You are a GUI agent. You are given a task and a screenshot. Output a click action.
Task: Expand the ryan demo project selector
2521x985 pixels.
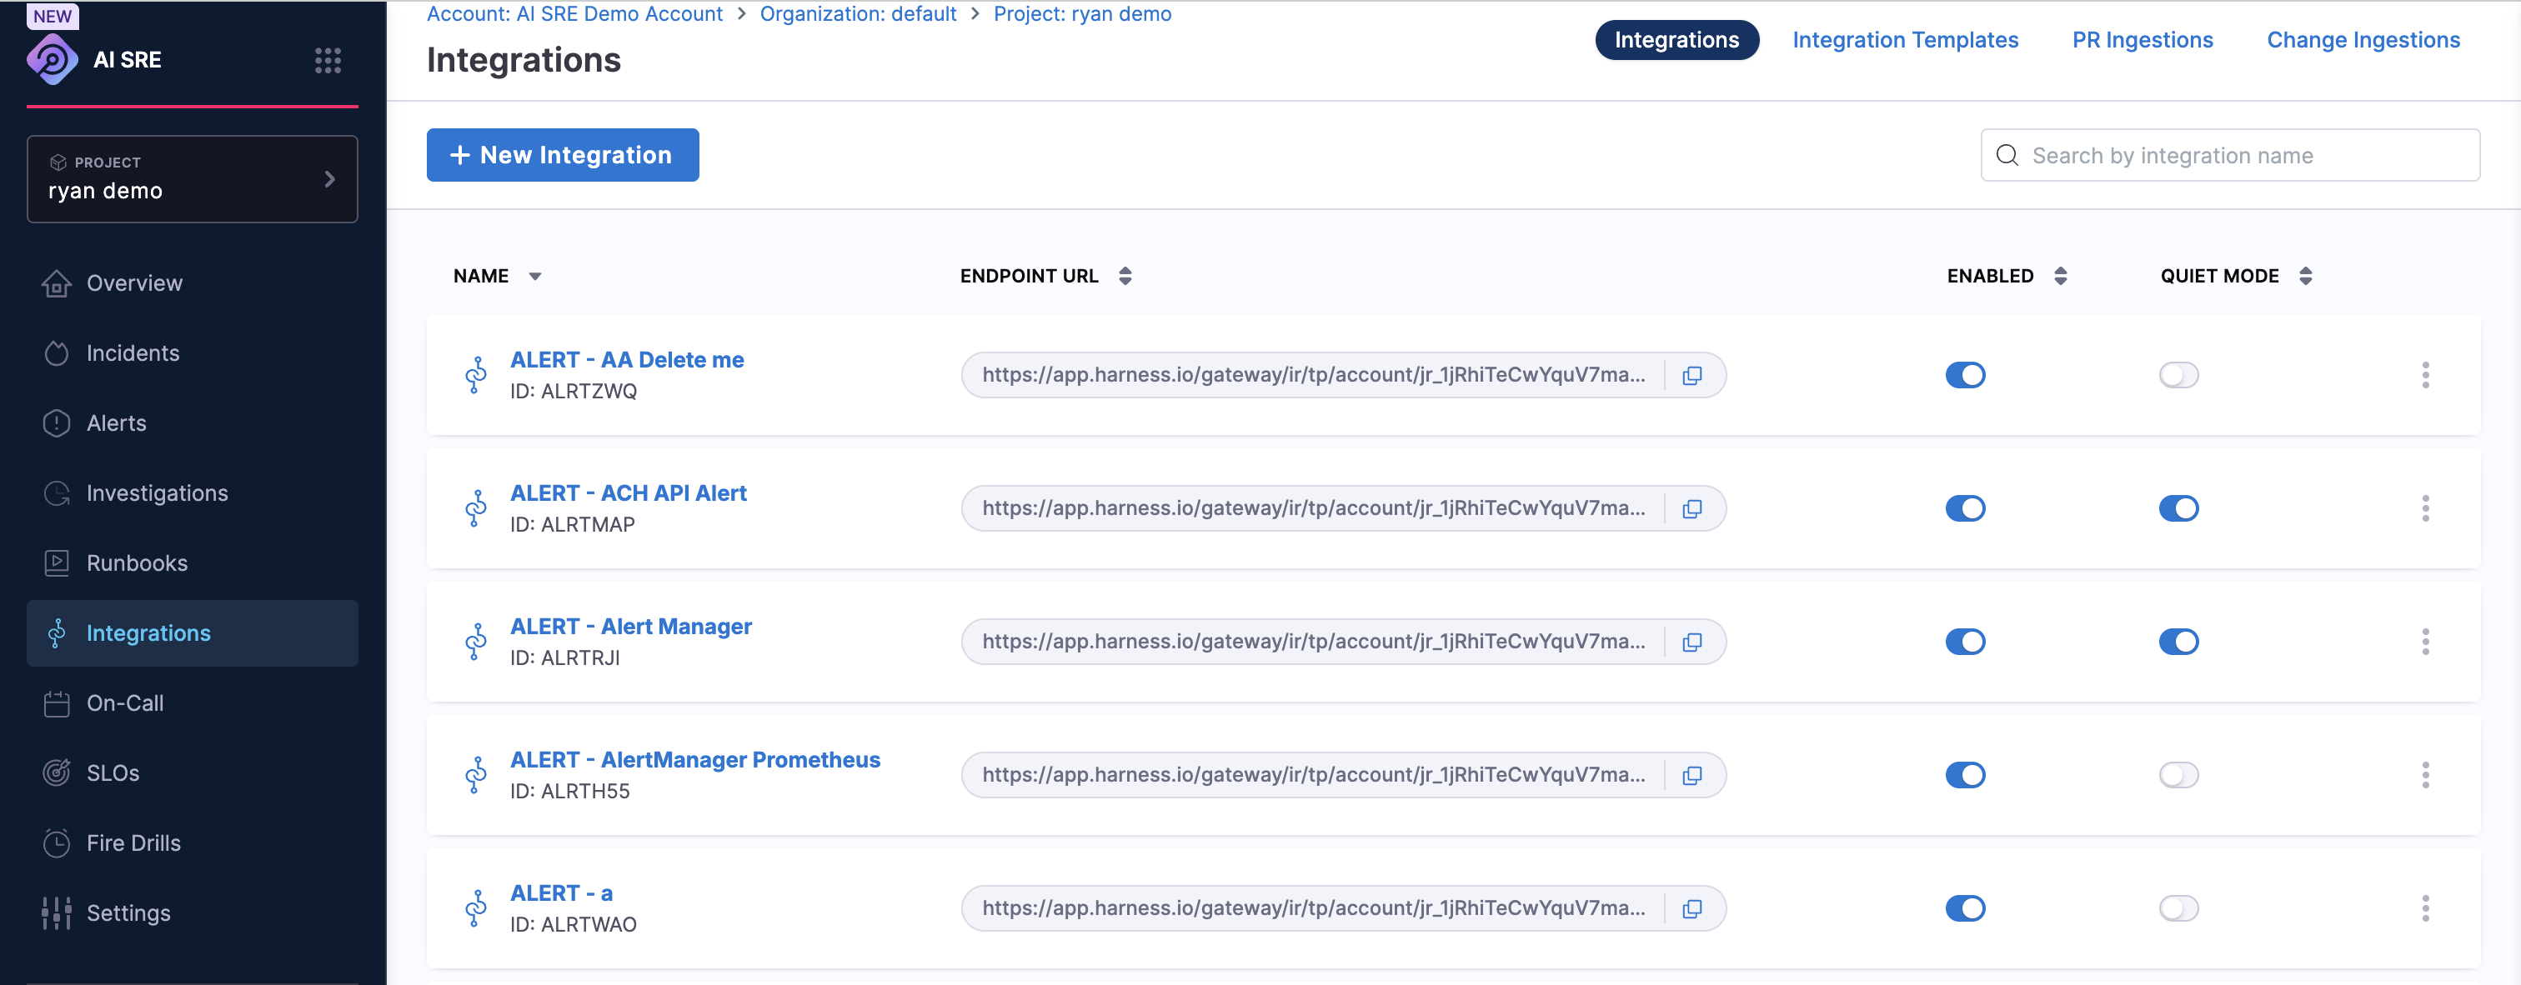[x=192, y=179]
